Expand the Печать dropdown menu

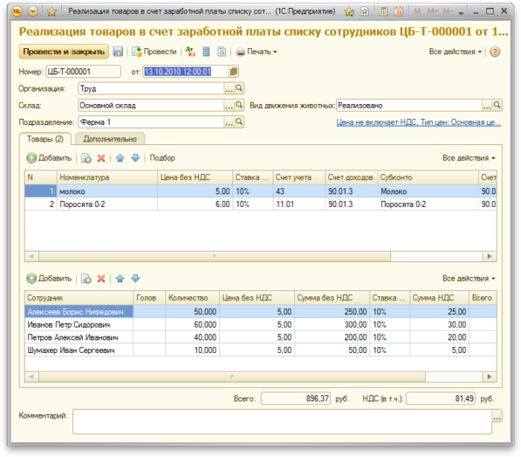(x=257, y=52)
